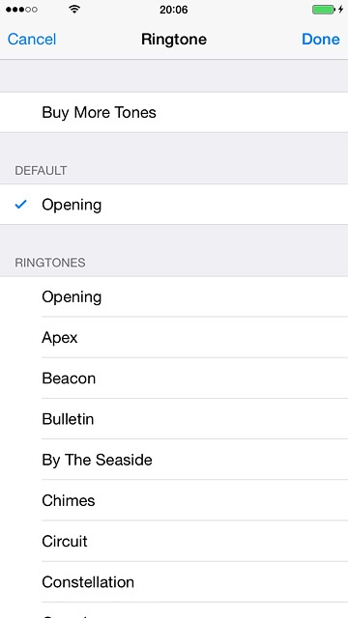Select By The Seaside ringtone
The width and height of the screenshot is (348, 618).
174,460
